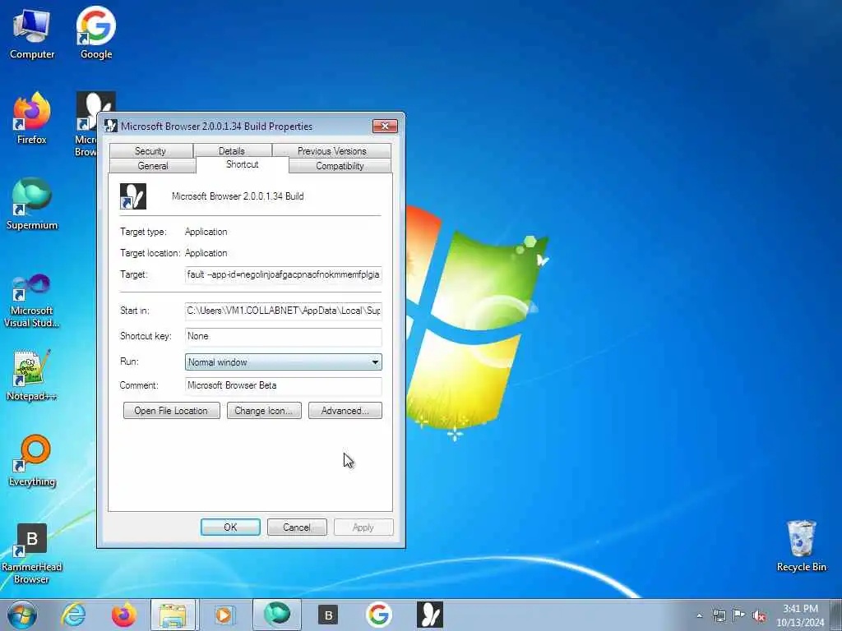This screenshot has width=842, height=631.
Task: Switch to the Compatibility tab
Action: [x=340, y=166]
